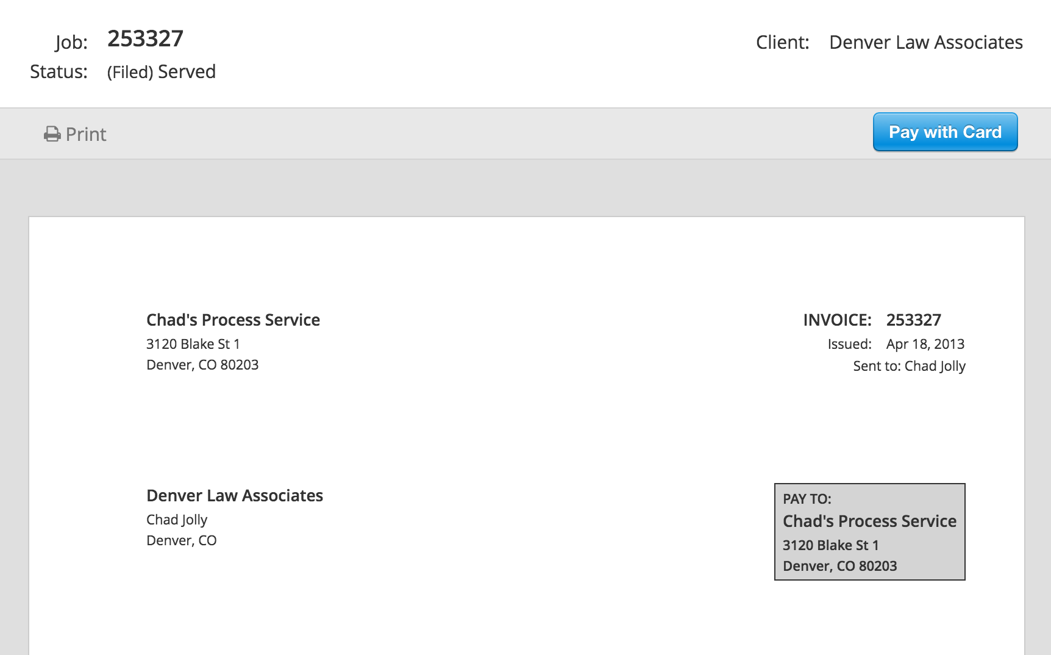Click the PAY TO box on the right
Screen dimensions: 1051x655
click(869, 531)
